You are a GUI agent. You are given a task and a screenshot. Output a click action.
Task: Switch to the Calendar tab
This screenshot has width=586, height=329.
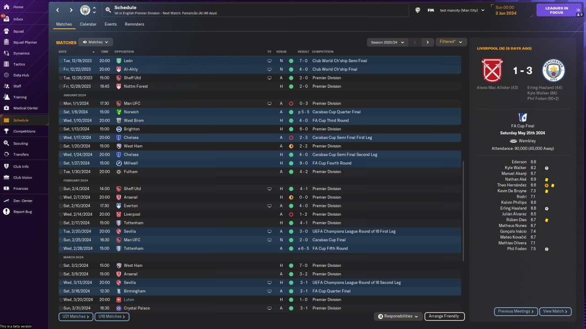[x=88, y=24]
